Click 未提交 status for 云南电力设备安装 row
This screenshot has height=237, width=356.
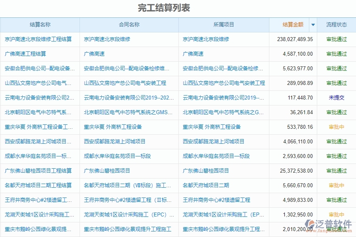point(336,98)
